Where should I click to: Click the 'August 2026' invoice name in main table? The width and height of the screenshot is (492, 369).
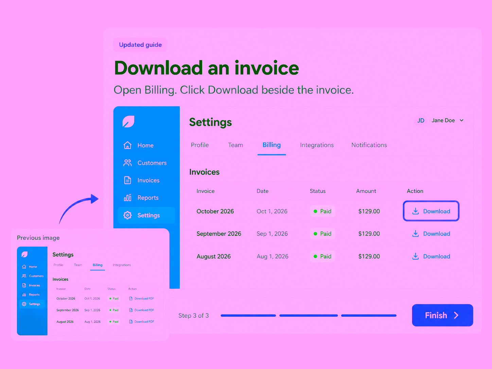[214, 257]
